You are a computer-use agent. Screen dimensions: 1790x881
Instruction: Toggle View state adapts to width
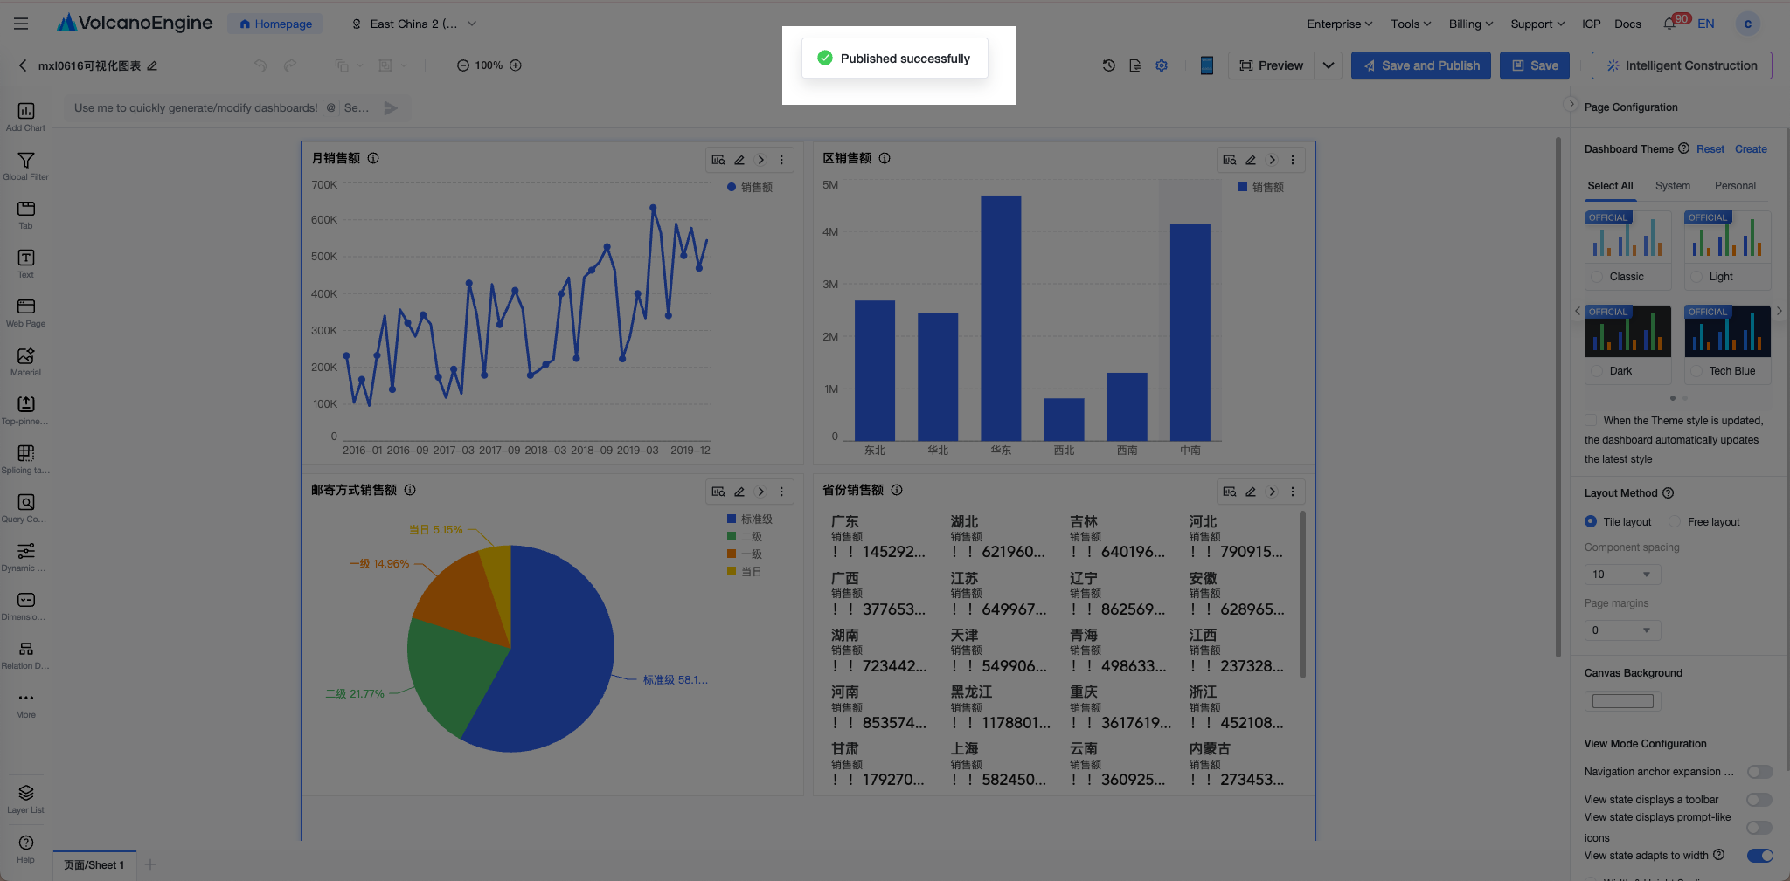pos(1759,856)
